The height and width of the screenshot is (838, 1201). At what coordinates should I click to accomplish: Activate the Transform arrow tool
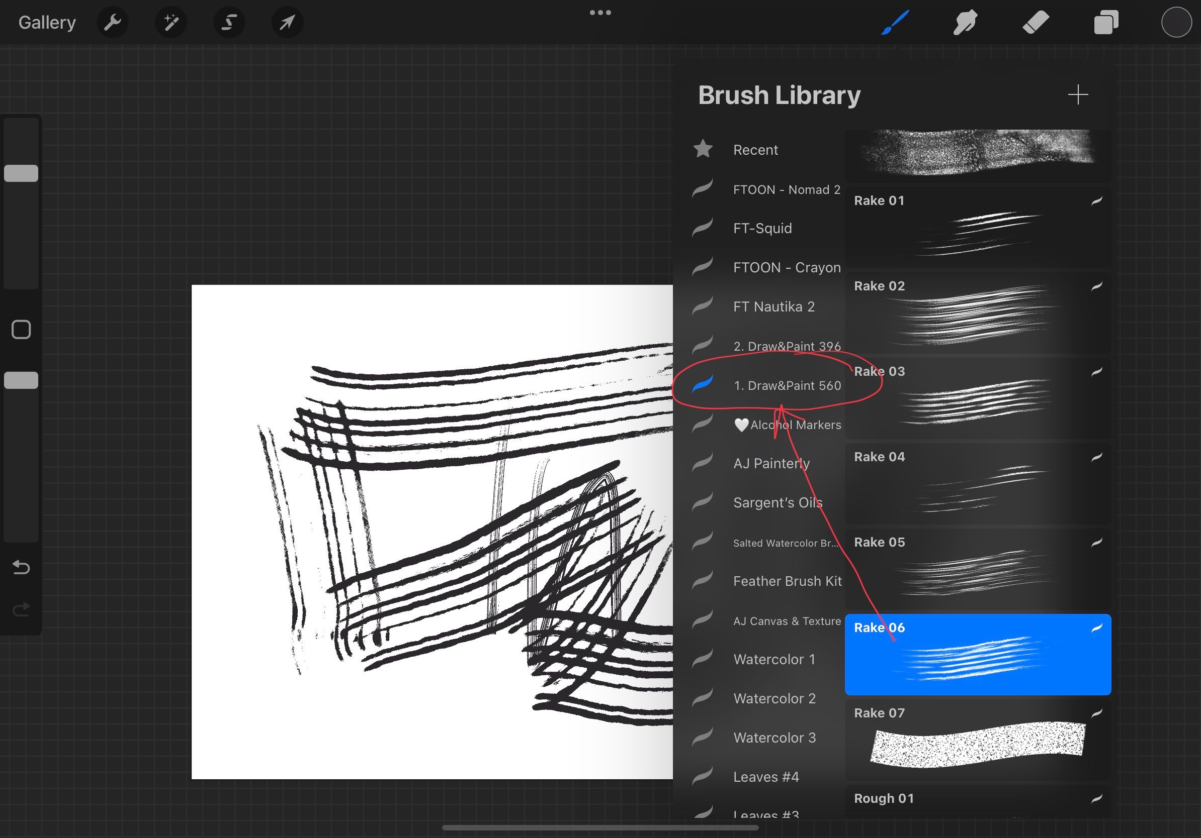287,23
